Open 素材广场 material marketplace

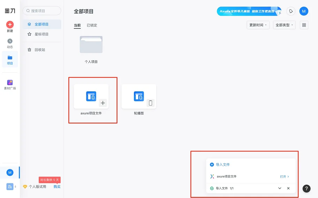(10, 85)
